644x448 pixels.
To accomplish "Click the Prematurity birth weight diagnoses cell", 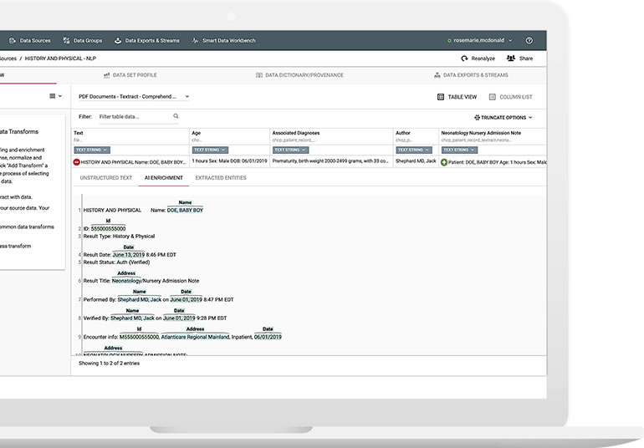I will (330, 161).
